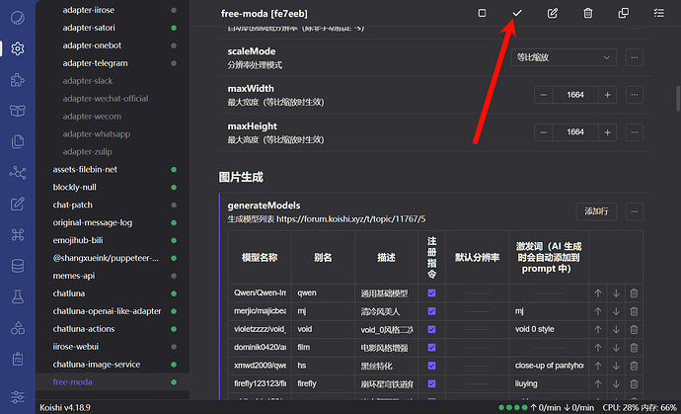681x414 pixels.
Task: Click the maxWidth value input field
Action: pyautogui.click(x=574, y=95)
